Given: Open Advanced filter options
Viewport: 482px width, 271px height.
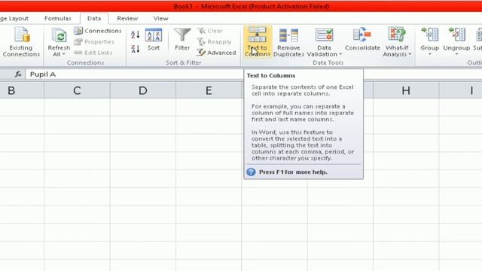Looking at the screenshot, I should click(x=217, y=53).
